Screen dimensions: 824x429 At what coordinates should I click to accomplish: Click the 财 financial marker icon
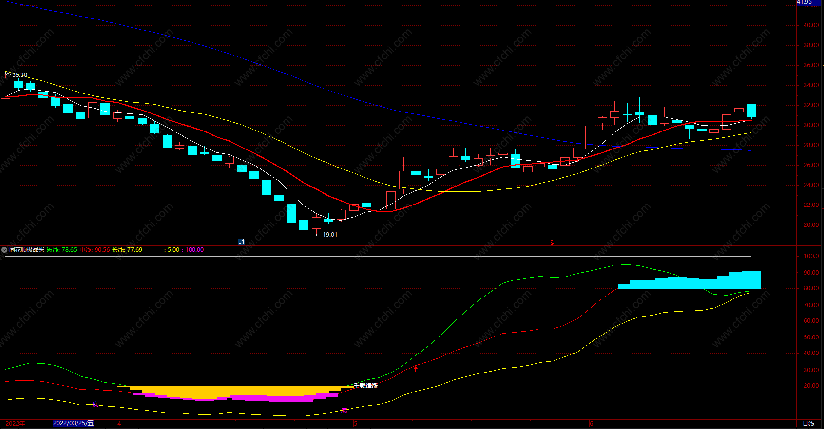[x=241, y=242]
